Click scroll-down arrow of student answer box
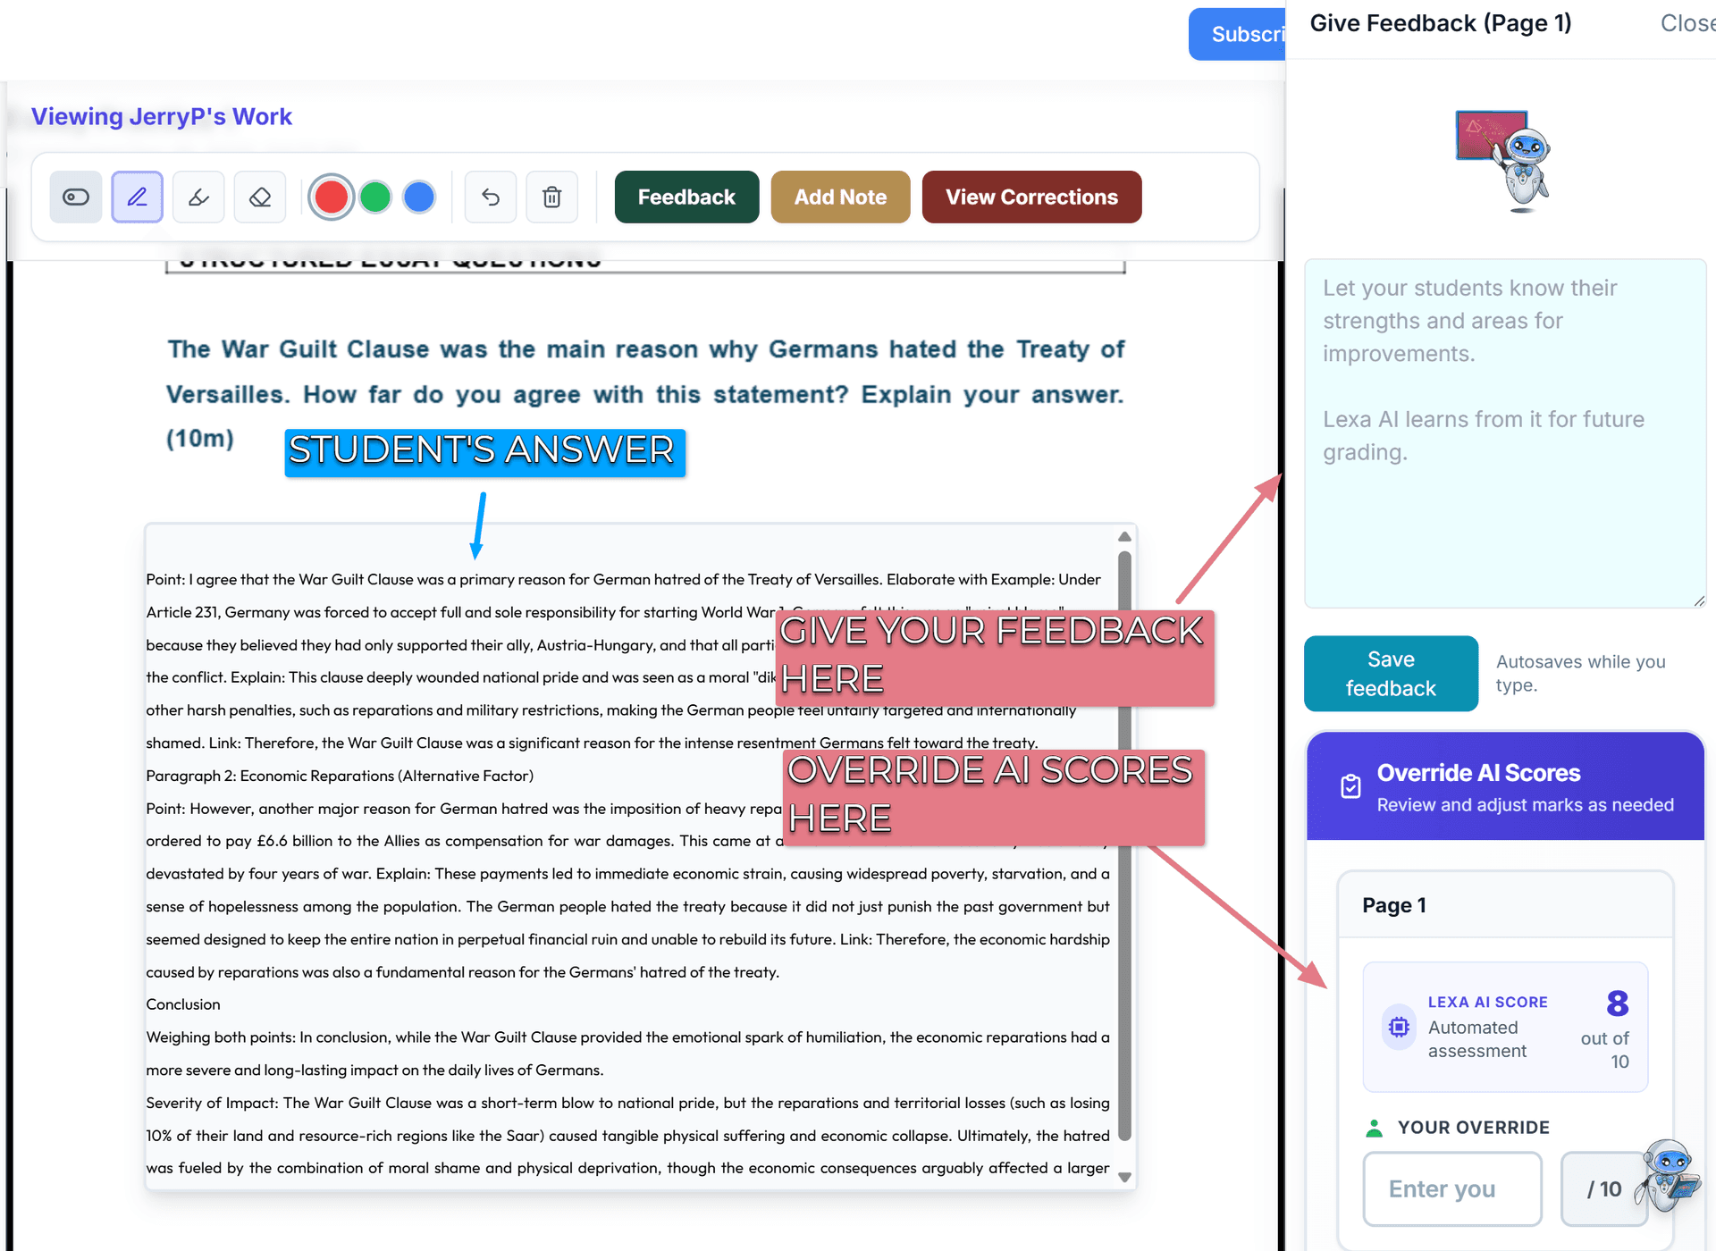The height and width of the screenshot is (1251, 1716). (x=1124, y=1178)
